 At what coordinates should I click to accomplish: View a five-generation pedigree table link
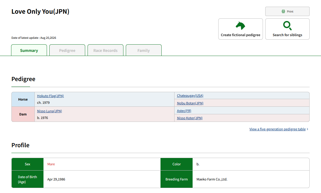(x=278, y=129)
